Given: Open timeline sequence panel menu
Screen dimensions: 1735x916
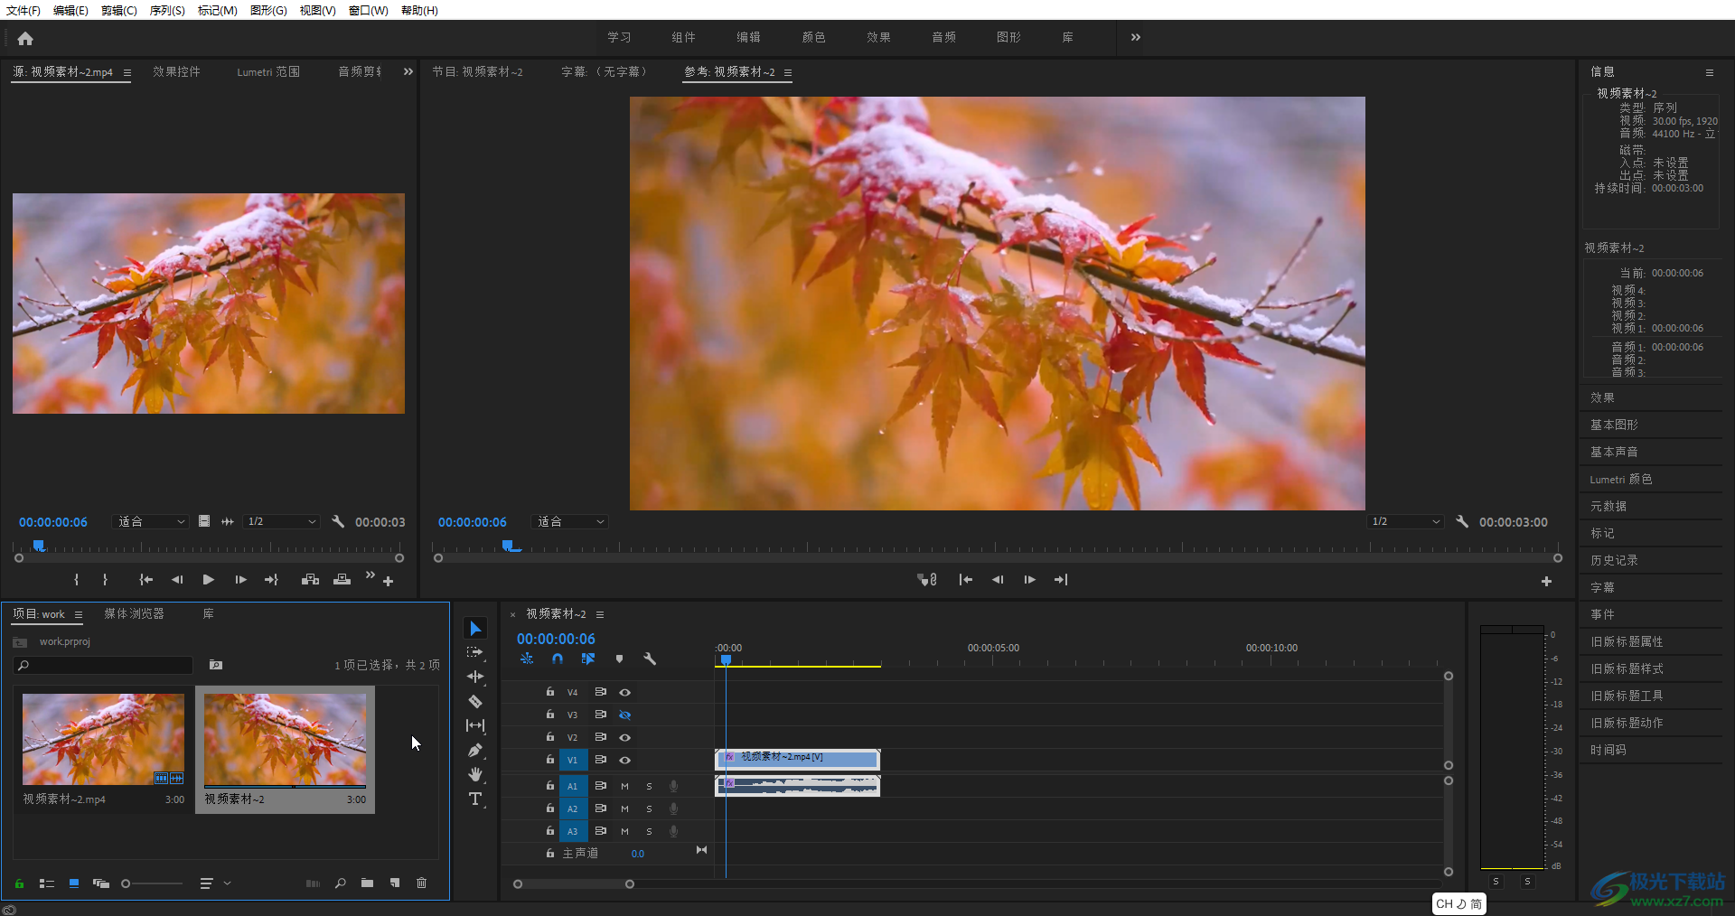Looking at the screenshot, I should click(600, 614).
